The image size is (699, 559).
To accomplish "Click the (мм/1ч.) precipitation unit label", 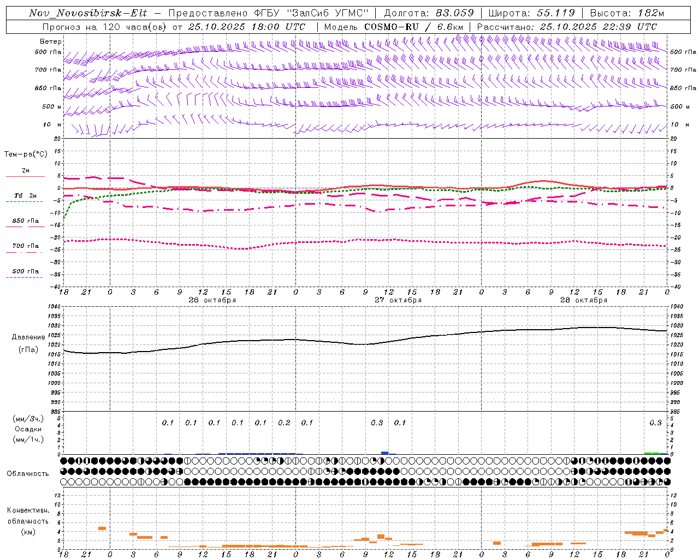I will [x=28, y=439].
